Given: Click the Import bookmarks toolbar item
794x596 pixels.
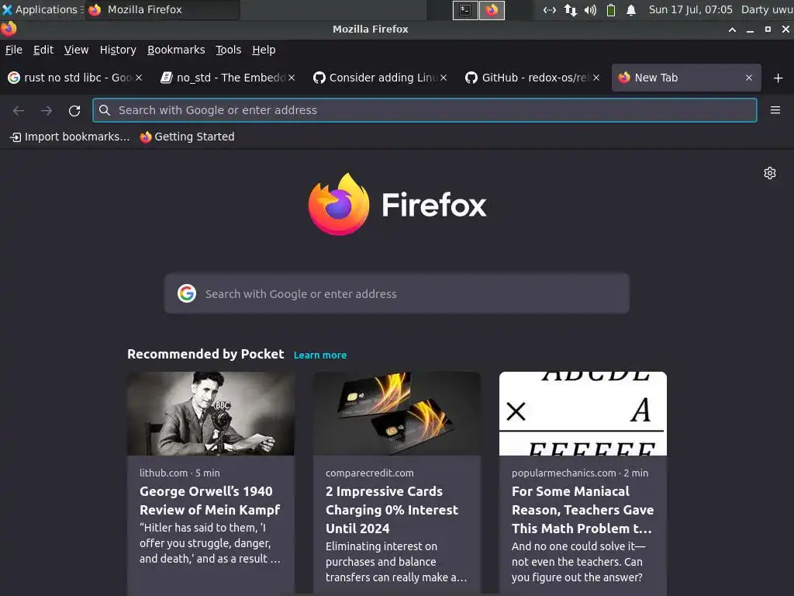Looking at the screenshot, I should point(70,137).
